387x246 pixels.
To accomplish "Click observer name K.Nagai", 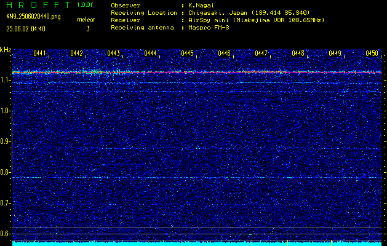I will tap(201, 6).
